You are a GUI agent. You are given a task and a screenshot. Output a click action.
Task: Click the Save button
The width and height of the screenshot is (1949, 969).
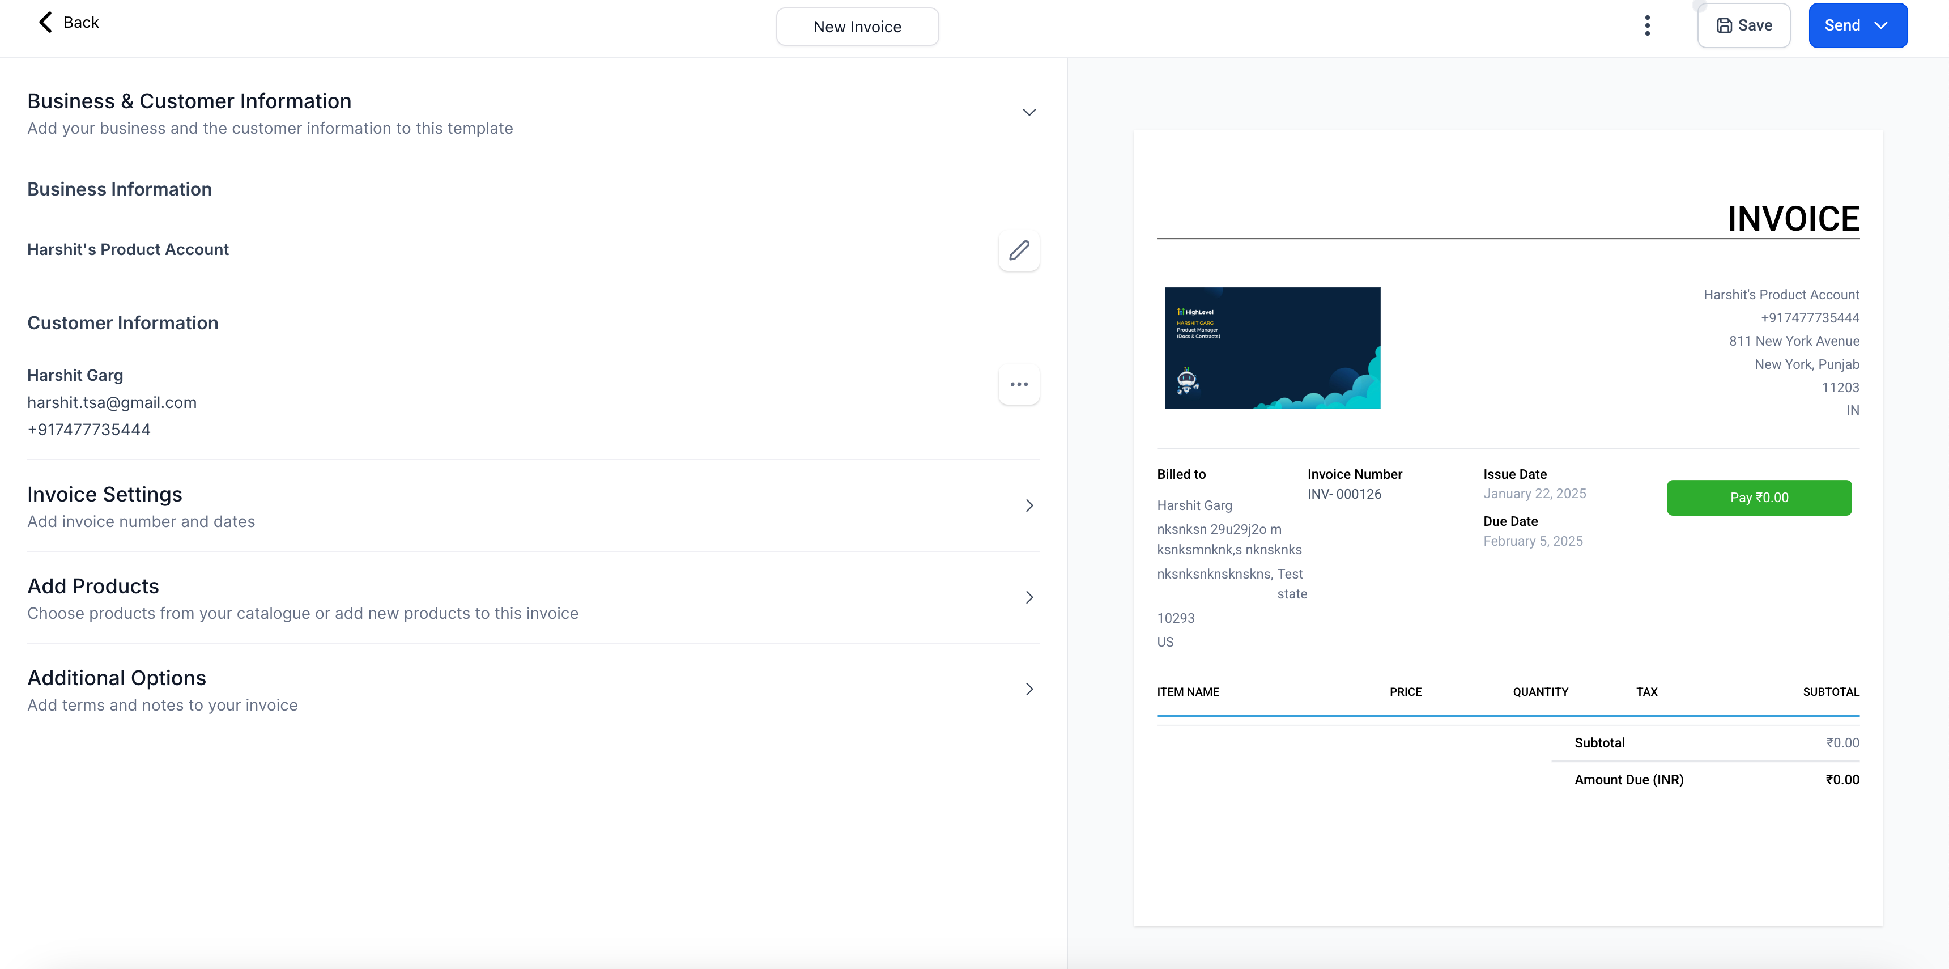point(1743,25)
